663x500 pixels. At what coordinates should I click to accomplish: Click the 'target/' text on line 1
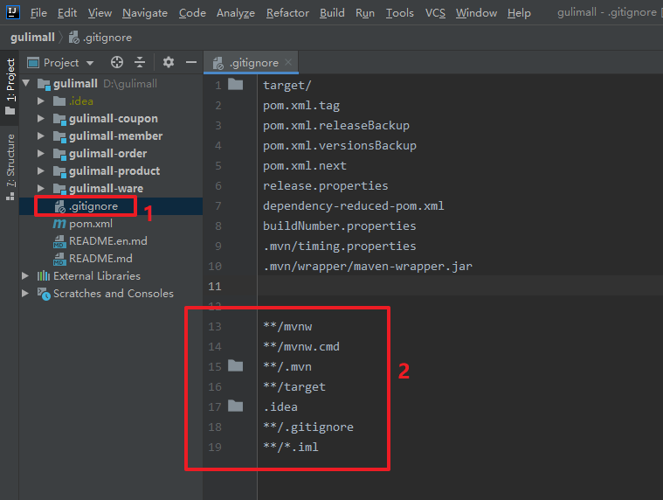(x=287, y=86)
